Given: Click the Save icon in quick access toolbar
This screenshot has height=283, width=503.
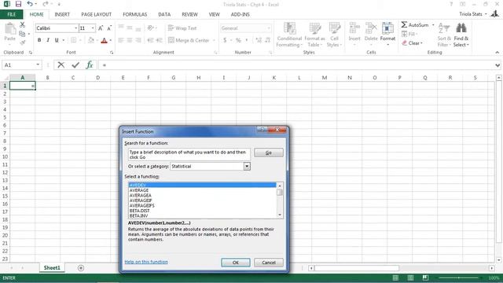Looking at the screenshot, I should point(18,4).
